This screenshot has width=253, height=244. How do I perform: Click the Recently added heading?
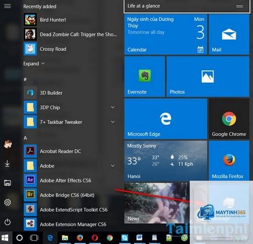[40, 7]
